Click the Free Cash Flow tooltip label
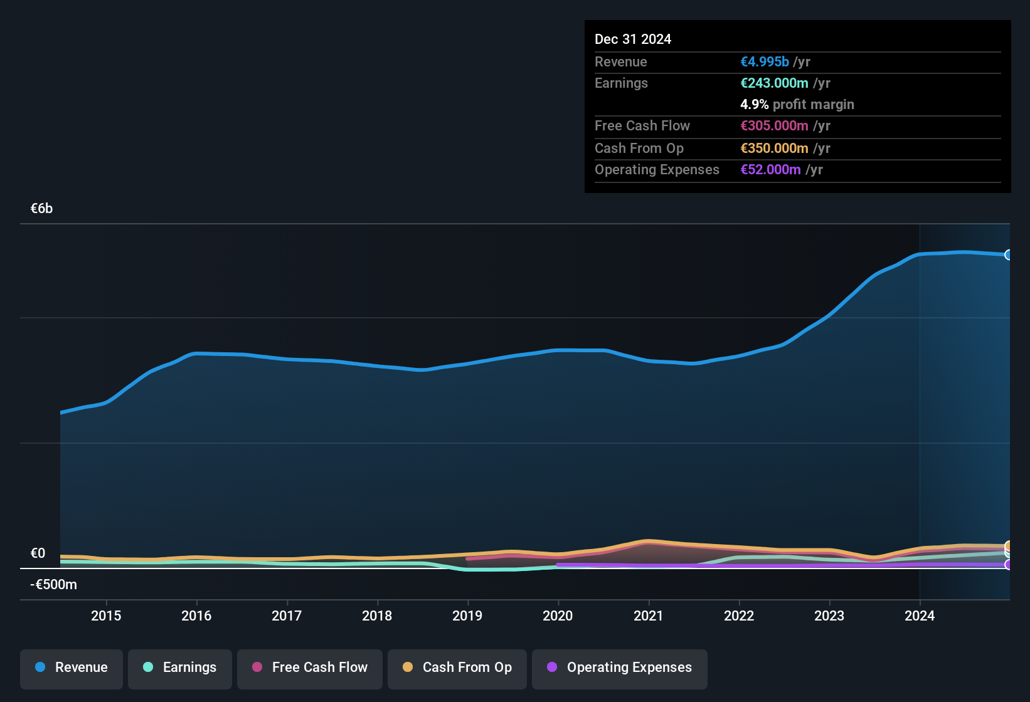Screen dimensions: 1030x702 coord(642,125)
